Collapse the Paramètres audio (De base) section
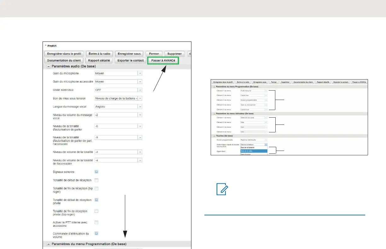Screen dimensions: 386x249 (x=49, y=67)
